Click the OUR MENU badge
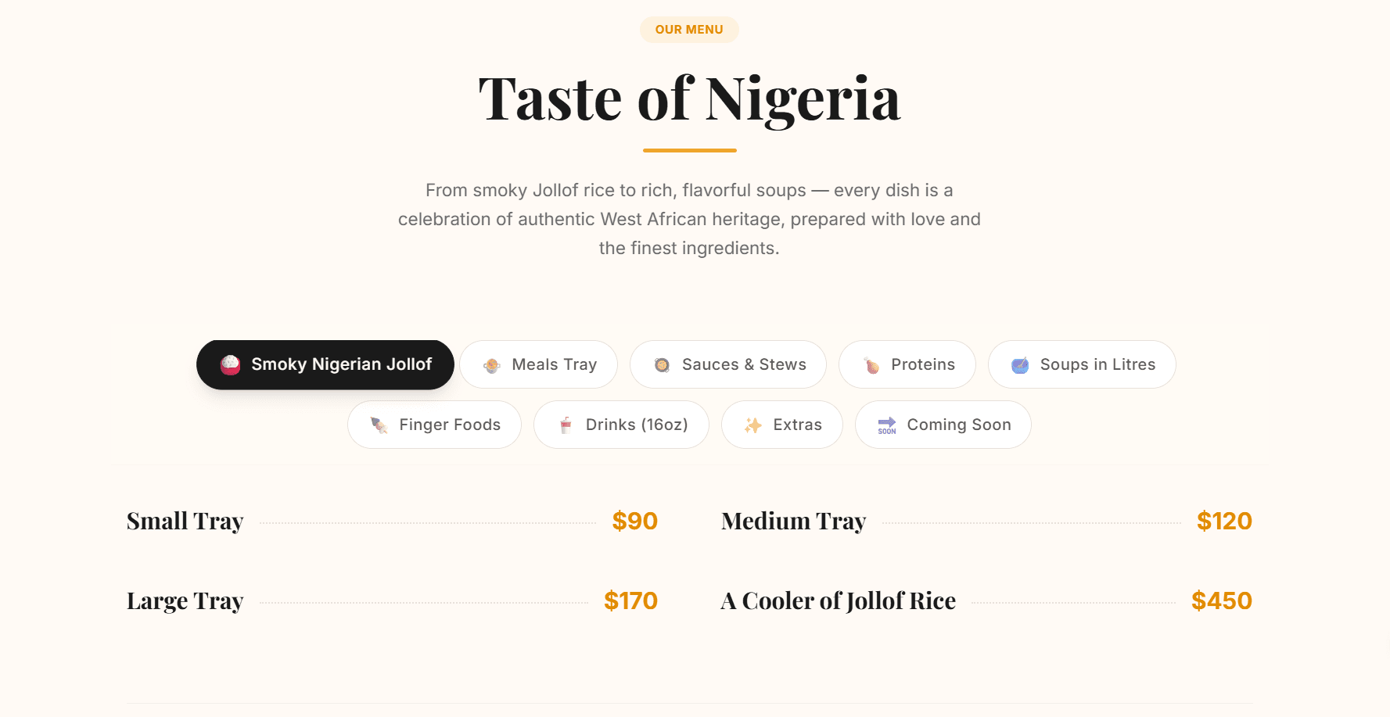Viewport: 1390px width, 717px height. (x=689, y=30)
